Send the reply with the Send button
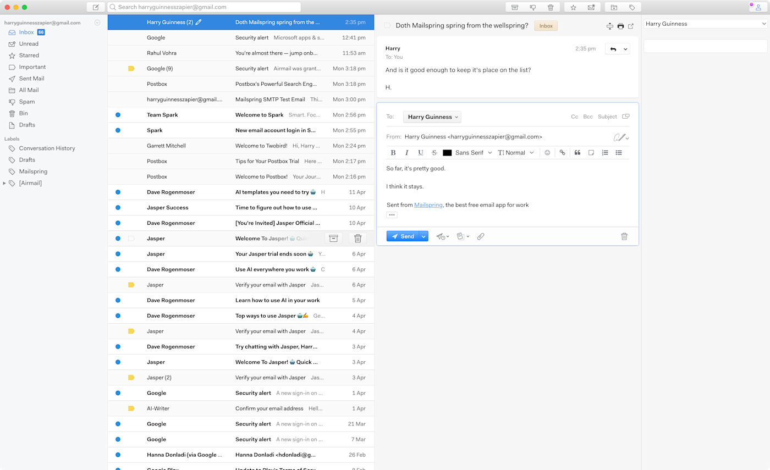 (x=403, y=236)
